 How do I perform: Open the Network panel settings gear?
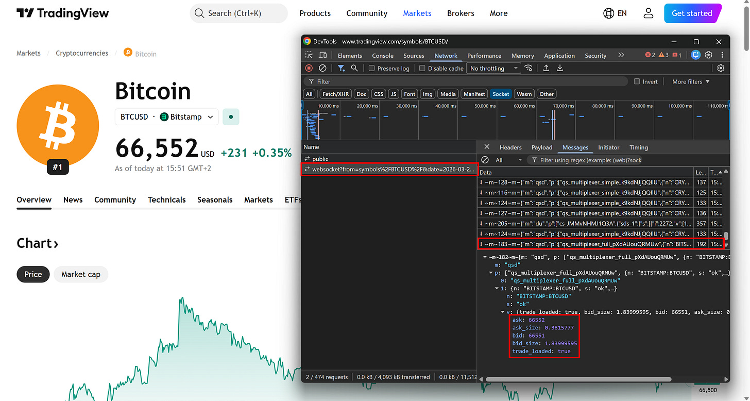(721, 68)
